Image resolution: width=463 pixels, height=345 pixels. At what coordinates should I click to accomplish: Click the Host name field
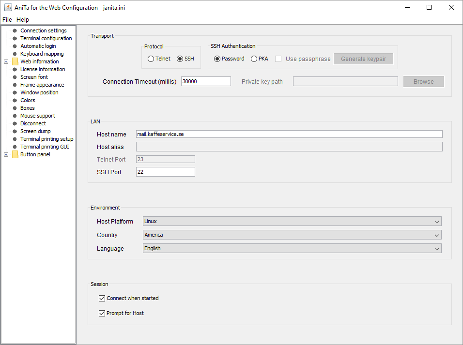pos(290,134)
